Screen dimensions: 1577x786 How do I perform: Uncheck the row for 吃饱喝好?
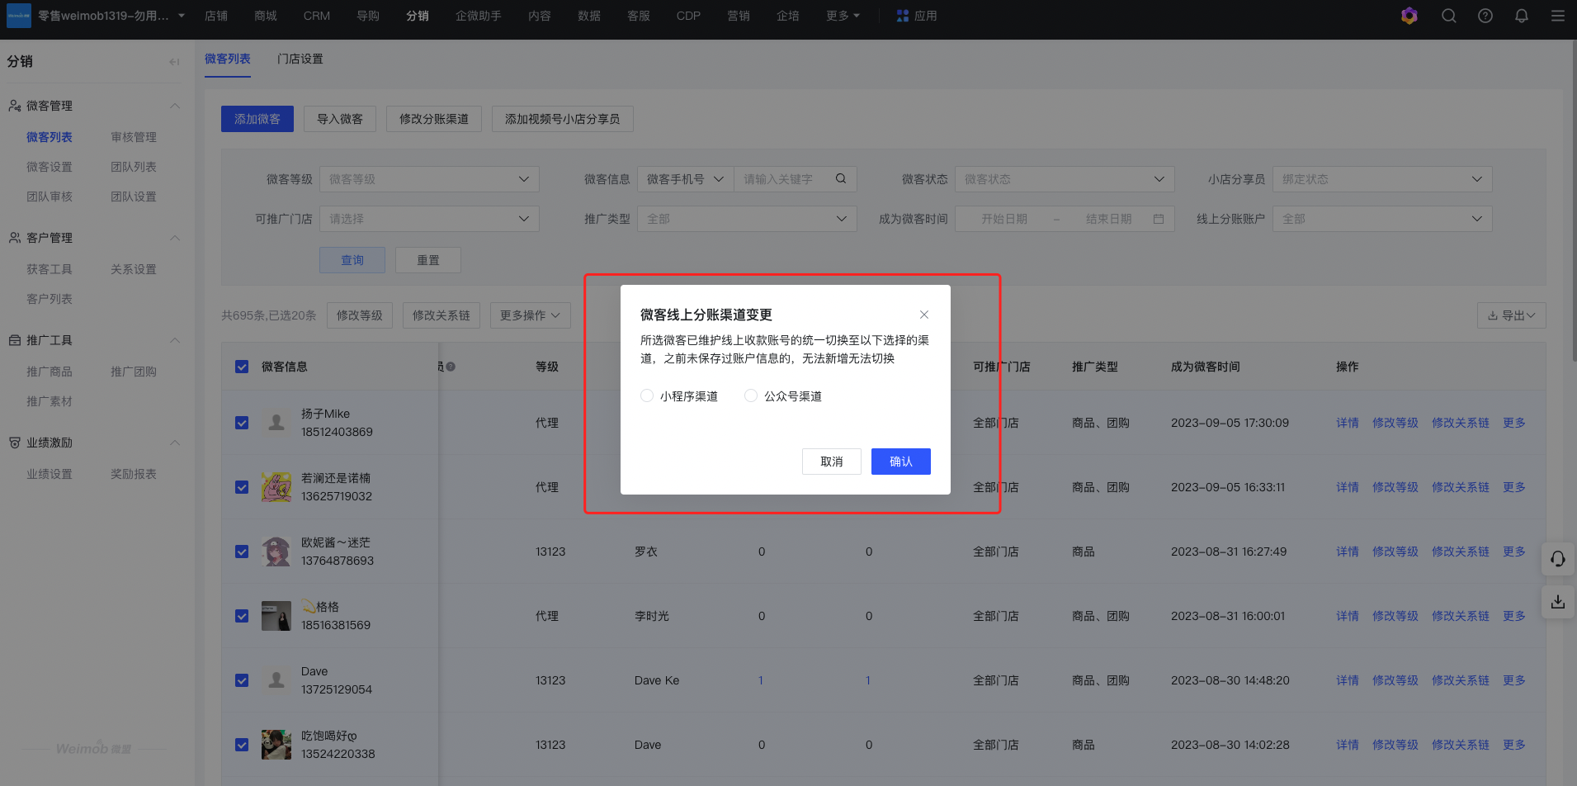[x=242, y=745]
